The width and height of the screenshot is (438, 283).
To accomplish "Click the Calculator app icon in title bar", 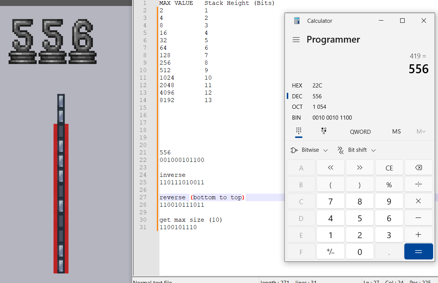I will click(296, 21).
